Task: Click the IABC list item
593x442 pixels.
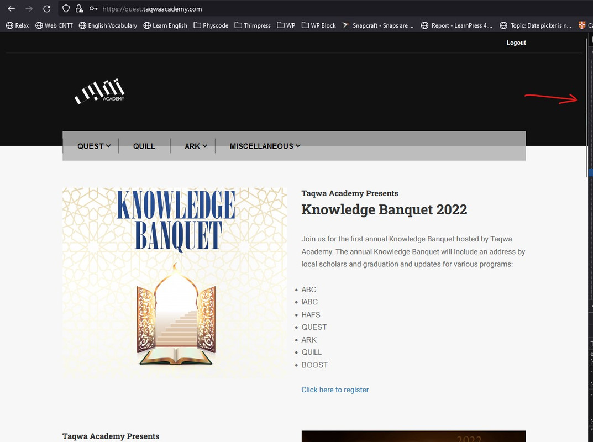Action: point(309,302)
